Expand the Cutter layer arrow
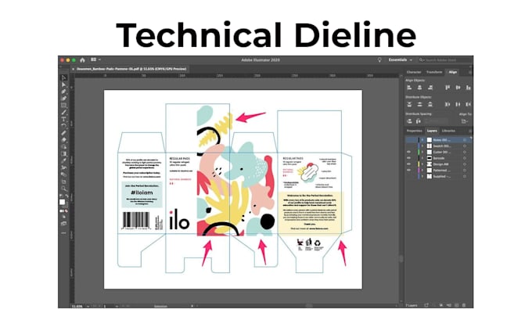The image size is (532, 320). 422,152
